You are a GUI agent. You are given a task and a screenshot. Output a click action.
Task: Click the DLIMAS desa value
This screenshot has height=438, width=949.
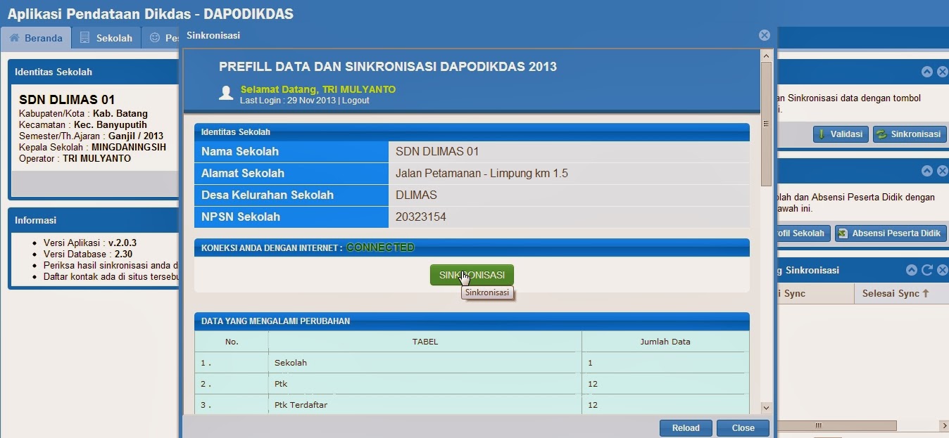(x=417, y=195)
